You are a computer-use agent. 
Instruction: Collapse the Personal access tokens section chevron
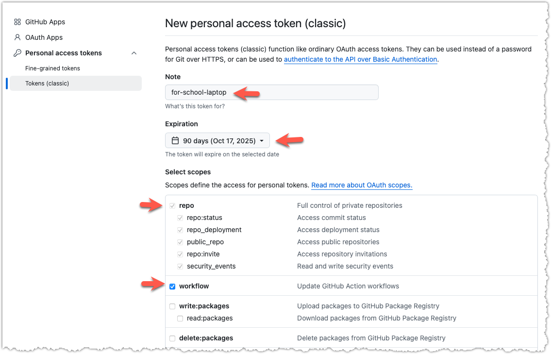tap(134, 53)
